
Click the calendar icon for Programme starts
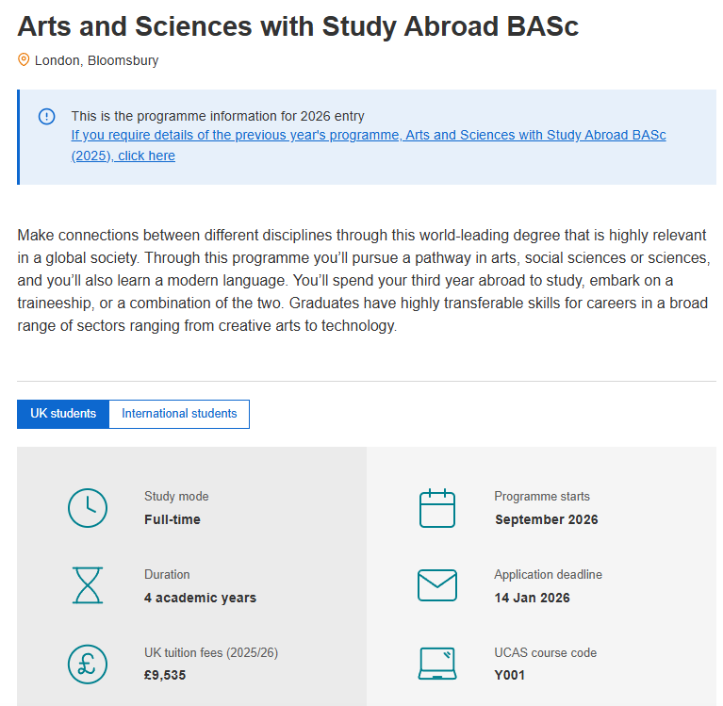point(437,508)
